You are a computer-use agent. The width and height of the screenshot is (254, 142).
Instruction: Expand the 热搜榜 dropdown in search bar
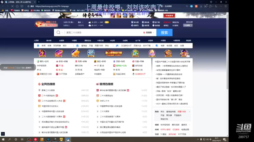tap(149, 33)
